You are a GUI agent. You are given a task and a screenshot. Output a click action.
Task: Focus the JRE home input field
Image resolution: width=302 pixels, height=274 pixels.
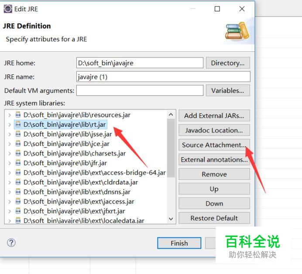[x=140, y=63]
